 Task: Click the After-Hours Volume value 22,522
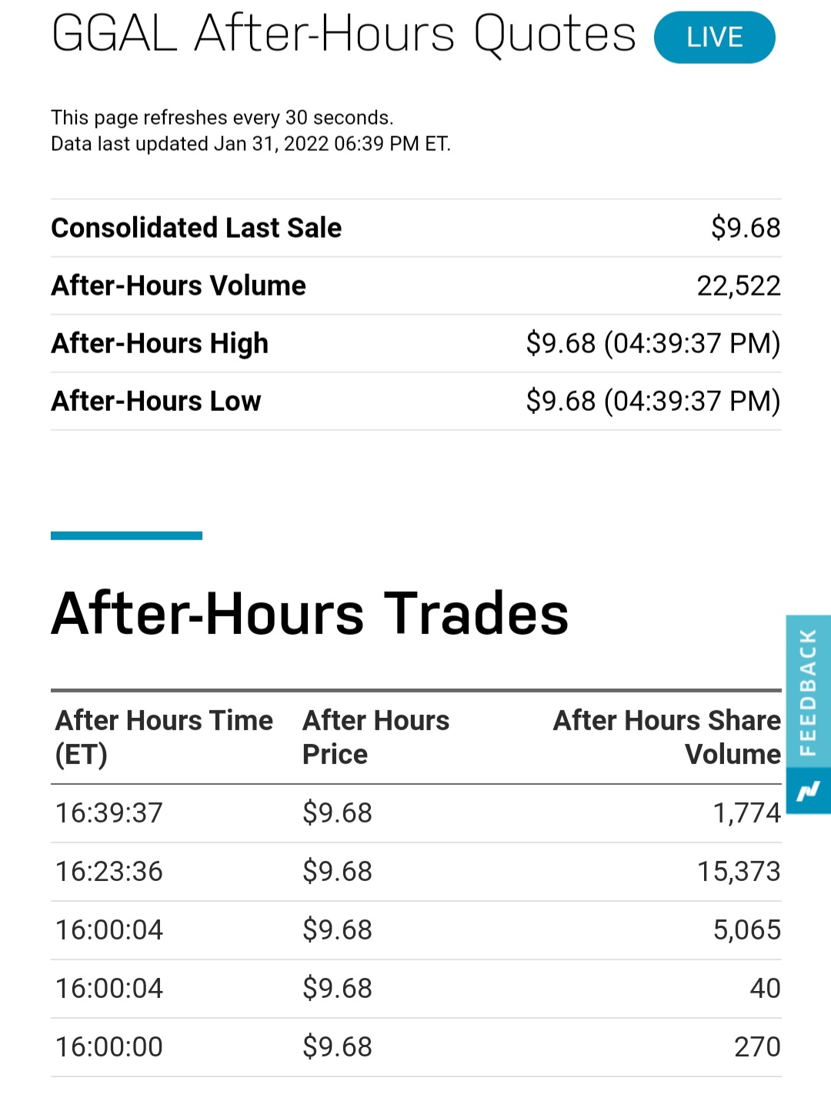739,285
